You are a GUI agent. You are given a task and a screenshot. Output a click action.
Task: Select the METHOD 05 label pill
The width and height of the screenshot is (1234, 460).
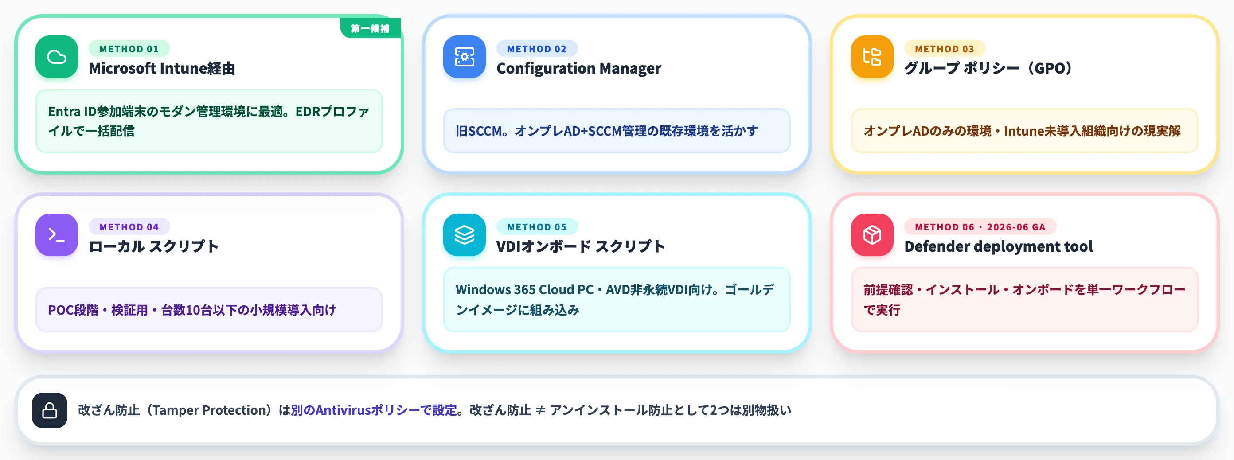click(x=536, y=227)
